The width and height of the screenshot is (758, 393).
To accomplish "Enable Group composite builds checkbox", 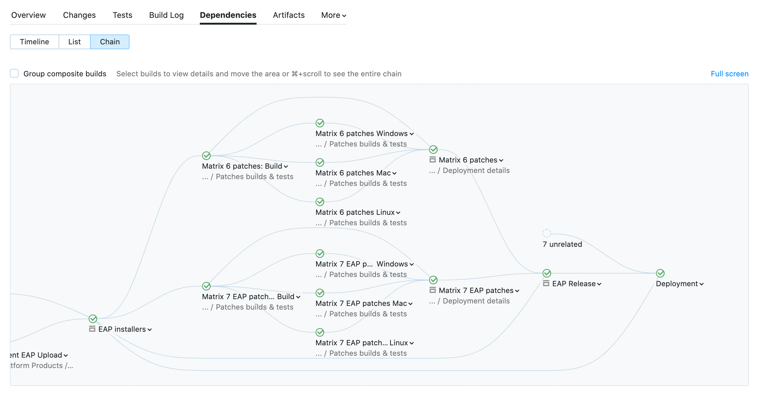I will pyautogui.click(x=14, y=74).
